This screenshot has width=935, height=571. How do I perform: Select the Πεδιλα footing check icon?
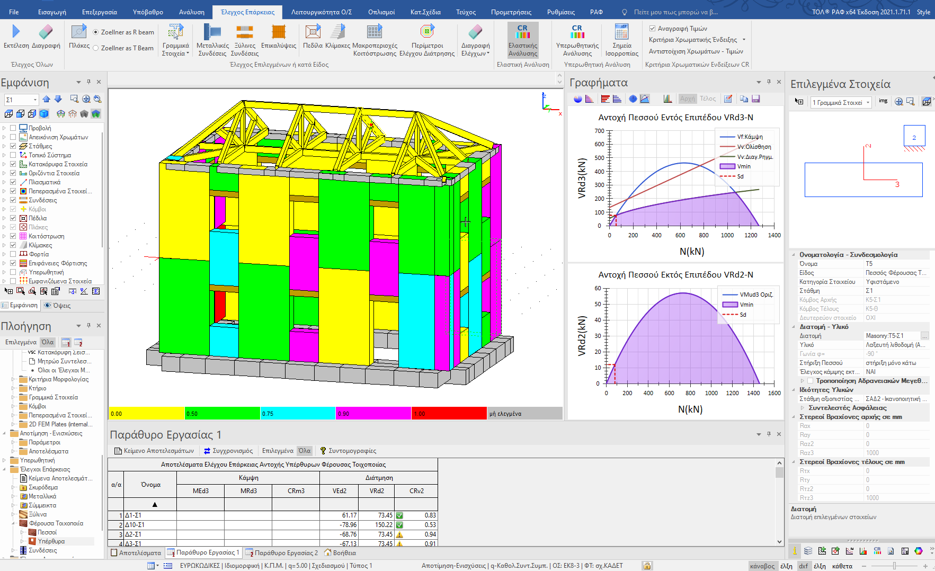[313, 33]
